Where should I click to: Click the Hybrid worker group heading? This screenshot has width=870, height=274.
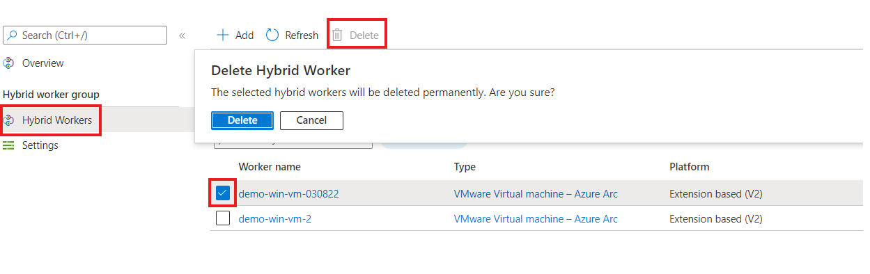51,95
